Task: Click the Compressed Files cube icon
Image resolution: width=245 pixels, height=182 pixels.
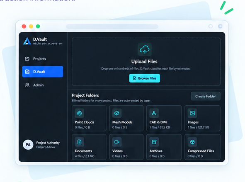Action: click(x=192, y=142)
